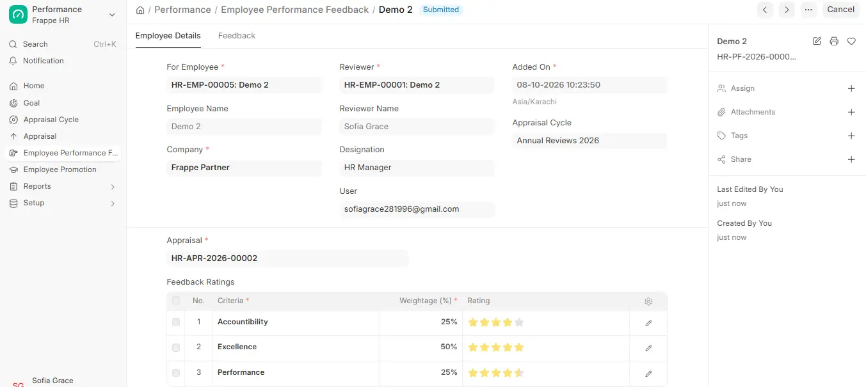Click the Home house icon in sidebar

point(13,86)
